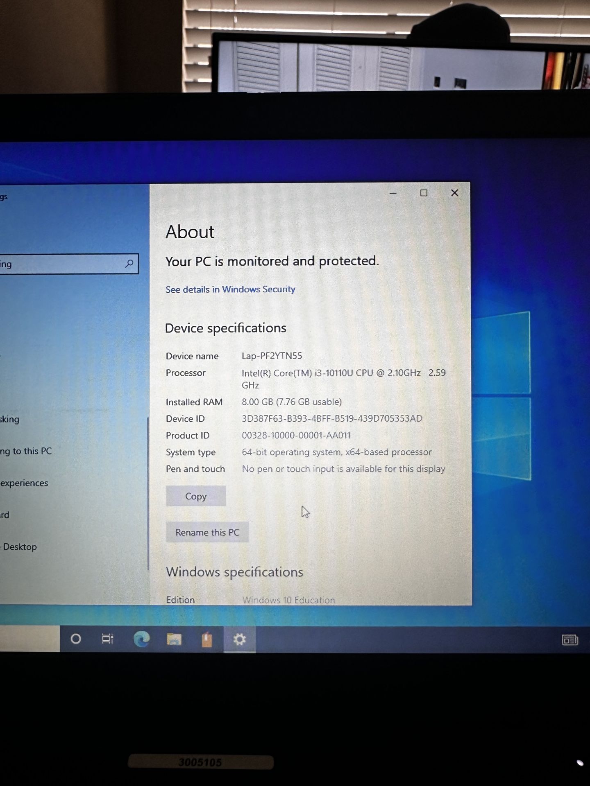Click system type 64-bit operating system
The image size is (590, 786).
(336, 452)
